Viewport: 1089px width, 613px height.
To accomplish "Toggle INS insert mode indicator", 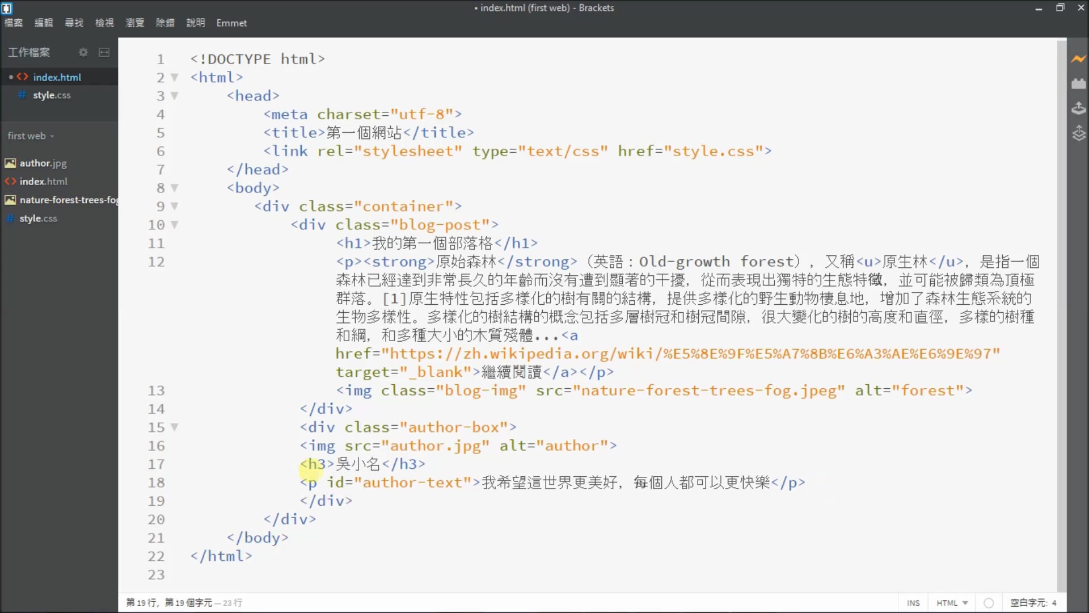I will pos(913,603).
